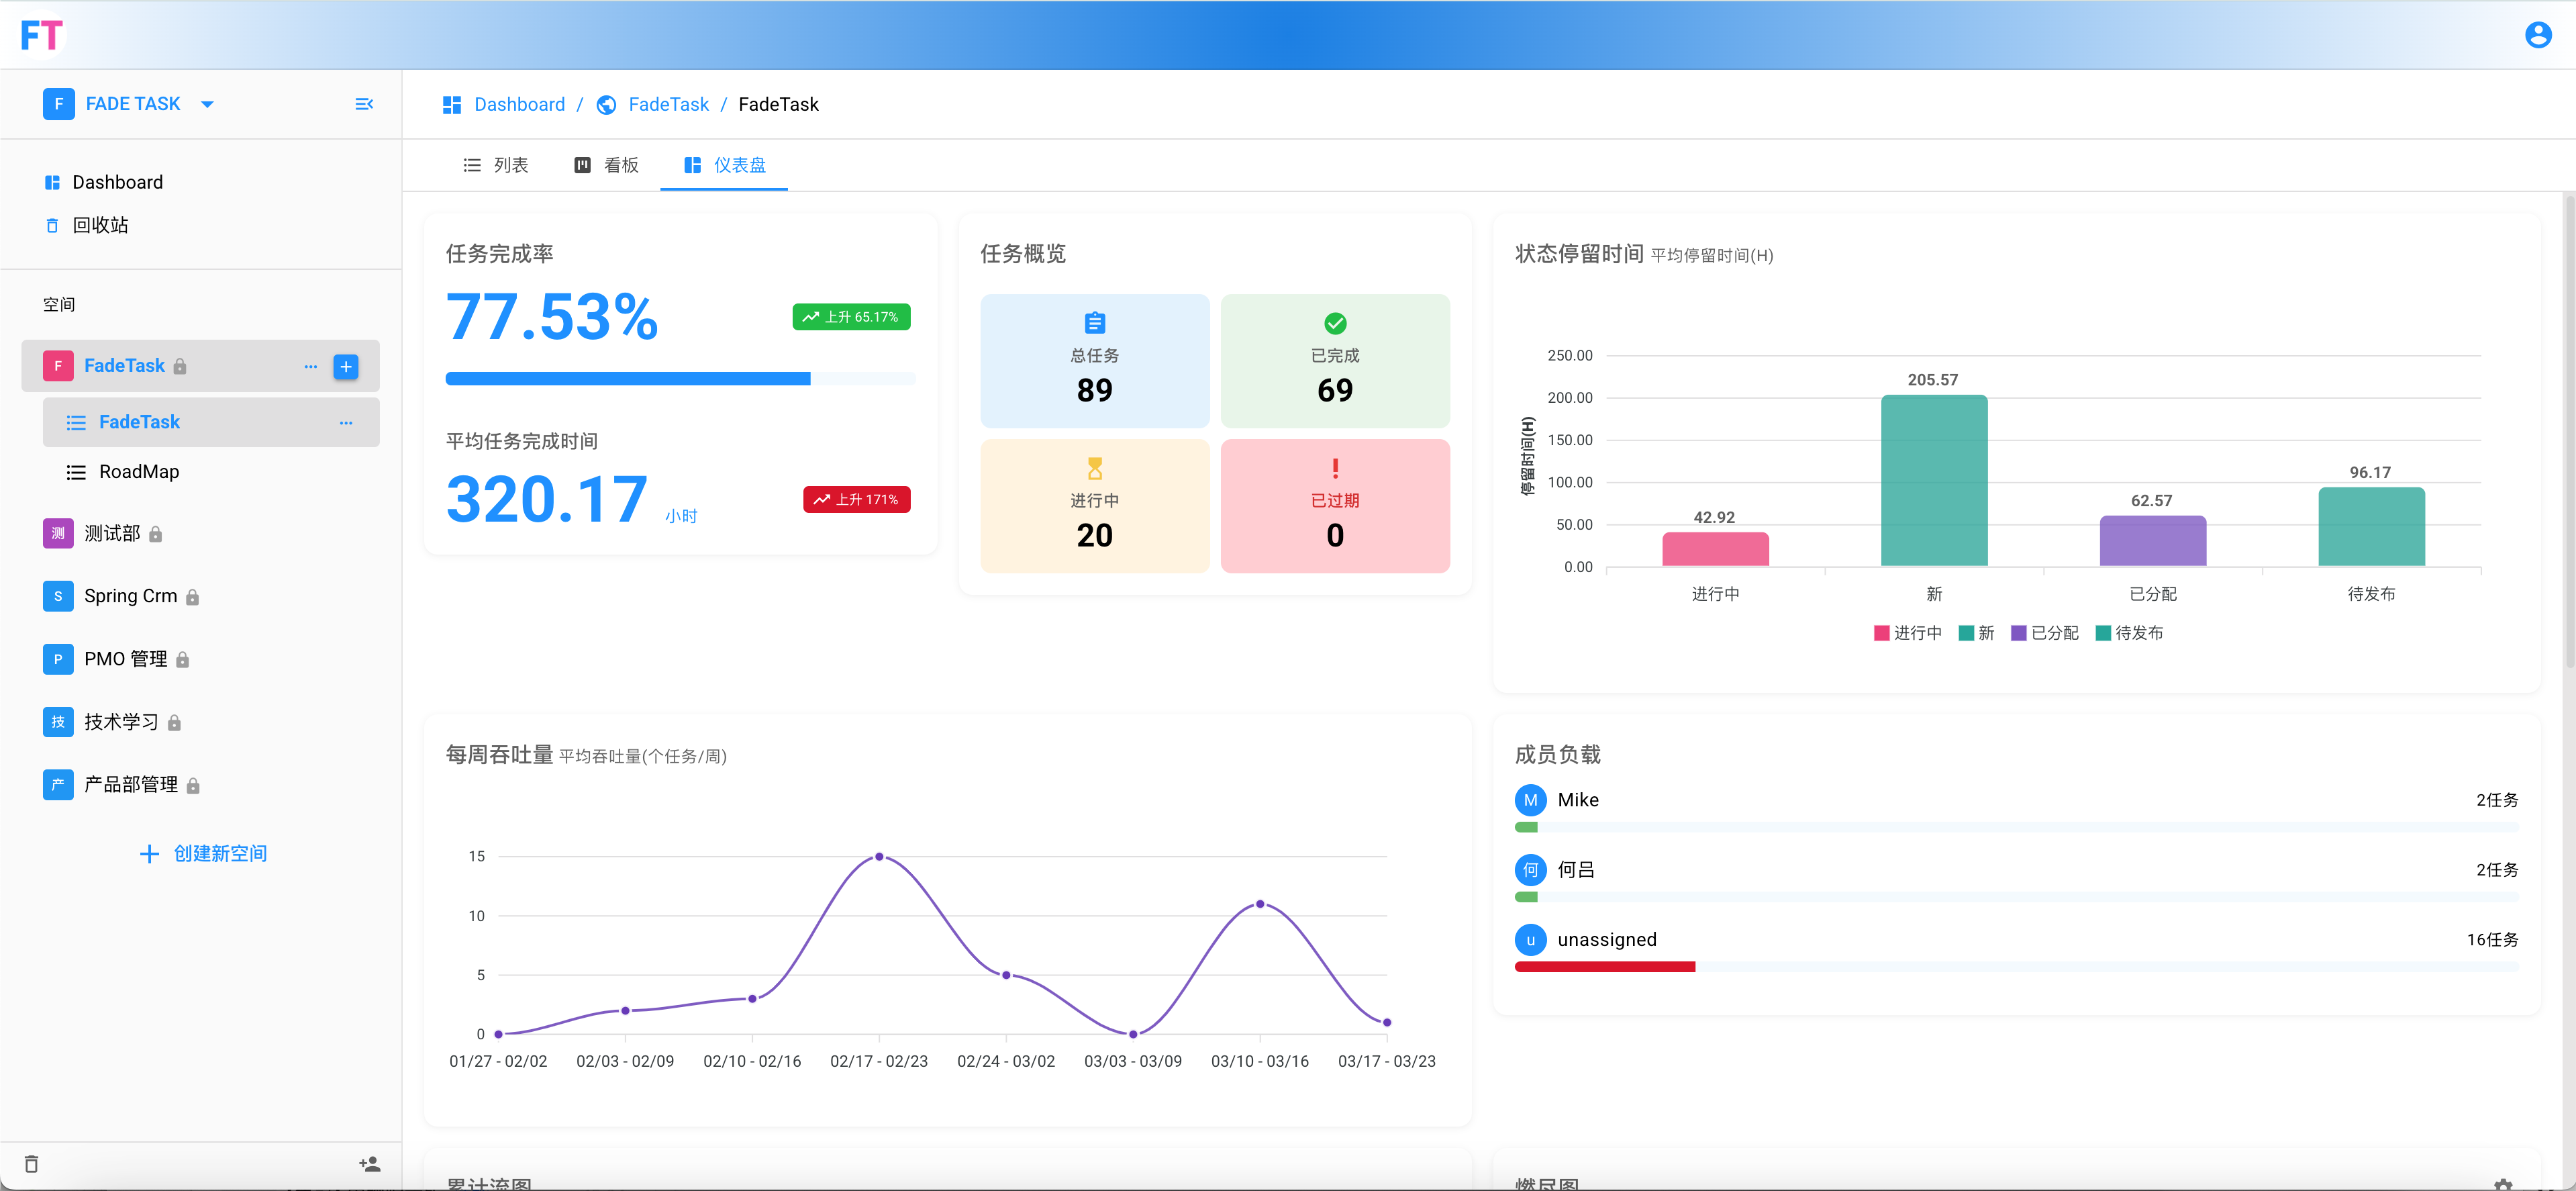Click the 进行中 bar valued 42.92

pos(1715,549)
